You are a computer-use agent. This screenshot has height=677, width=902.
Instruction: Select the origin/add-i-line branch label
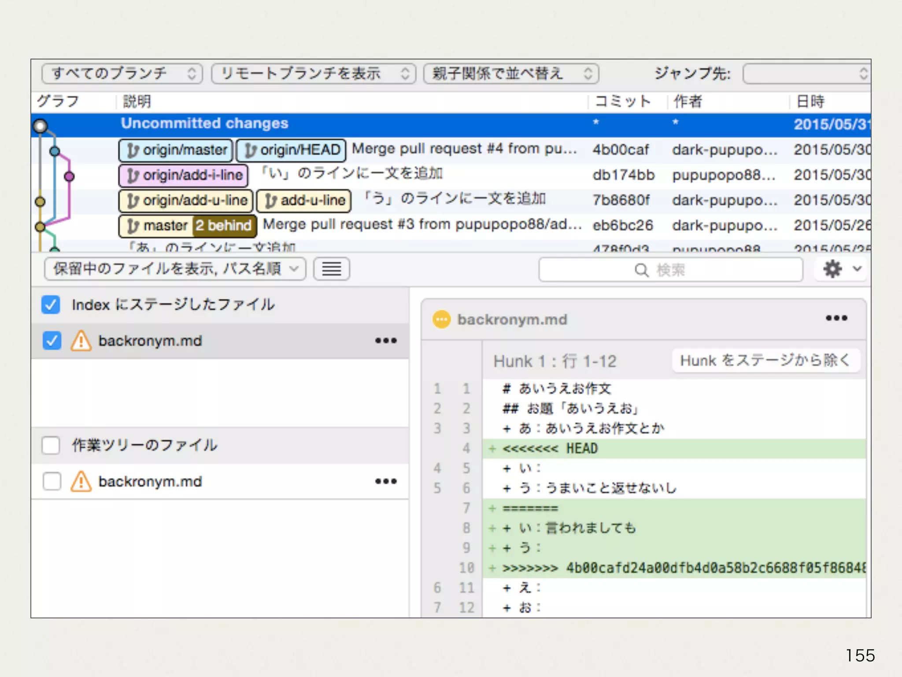pos(184,175)
